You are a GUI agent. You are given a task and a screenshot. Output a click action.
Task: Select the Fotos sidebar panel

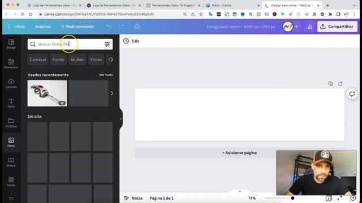tap(11, 142)
